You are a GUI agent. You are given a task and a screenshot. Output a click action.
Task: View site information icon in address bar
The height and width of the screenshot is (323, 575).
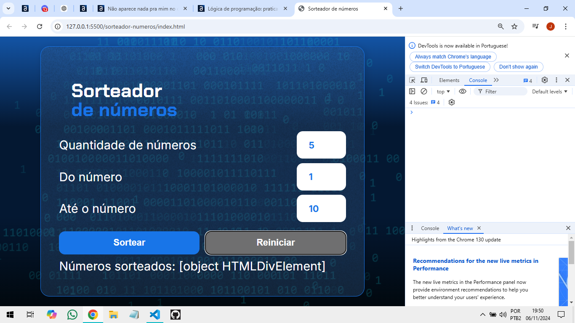[x=58, y=26]
